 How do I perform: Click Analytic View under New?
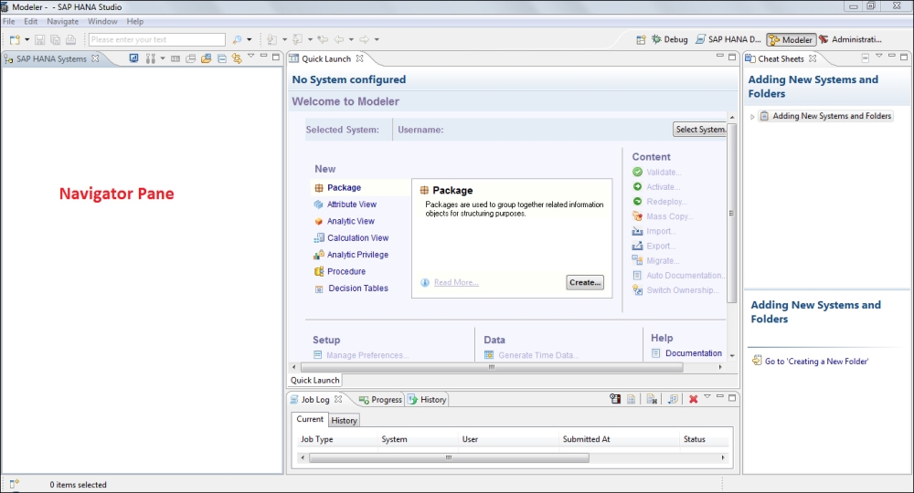pos(351,221)
